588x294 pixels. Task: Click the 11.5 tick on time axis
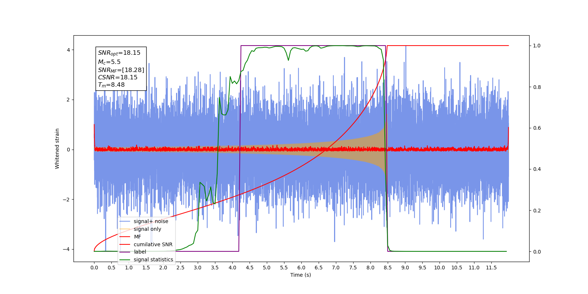[x=491, y=268]
